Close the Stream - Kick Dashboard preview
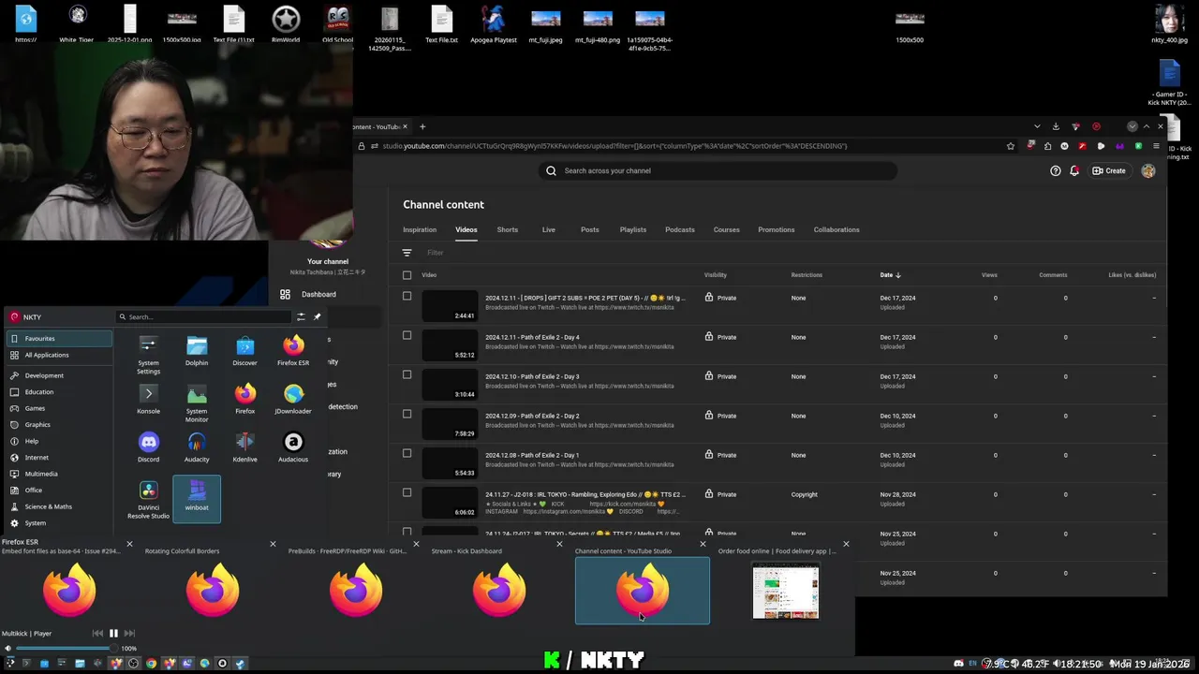The height and width of the screenshot is (674, 1199). (559, 544)
